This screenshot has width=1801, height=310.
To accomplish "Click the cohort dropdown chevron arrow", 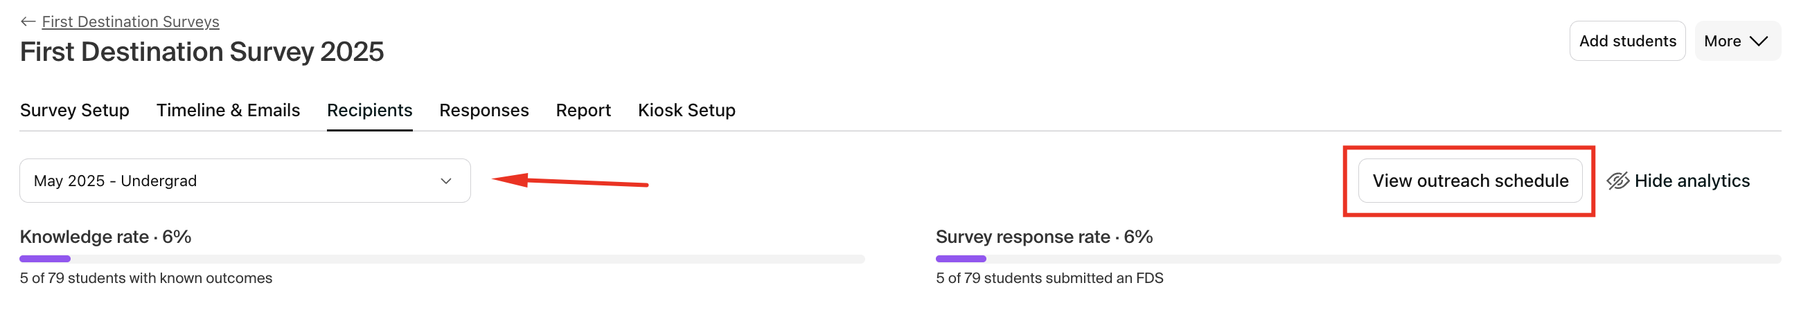I will [x=446, y=181].
